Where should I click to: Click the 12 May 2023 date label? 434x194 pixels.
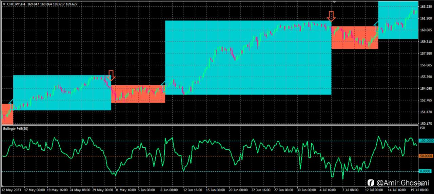(12, 190)
